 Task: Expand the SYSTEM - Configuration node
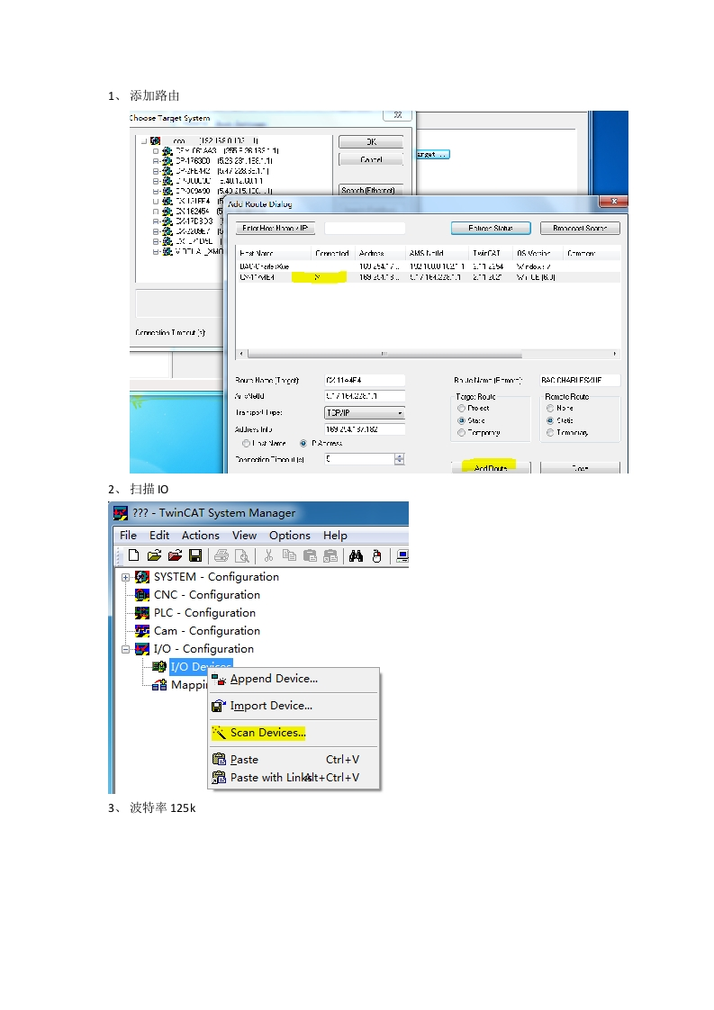(126, 577)
